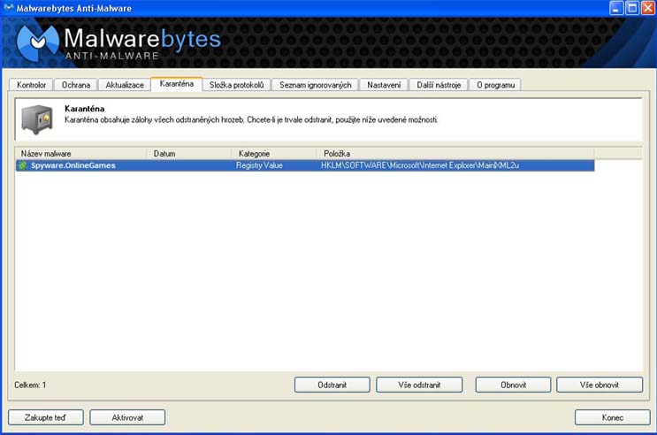Open the Seznam ignorovaných tab
Viewport: 657px width, 435px height.
pos(315,85)
